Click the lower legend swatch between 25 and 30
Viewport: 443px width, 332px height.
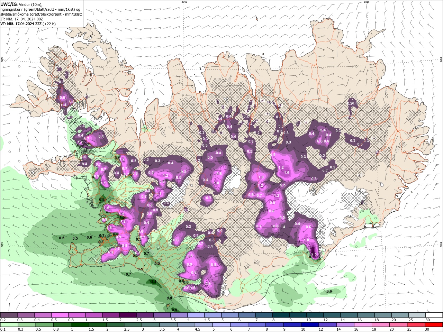coord(416,325)
